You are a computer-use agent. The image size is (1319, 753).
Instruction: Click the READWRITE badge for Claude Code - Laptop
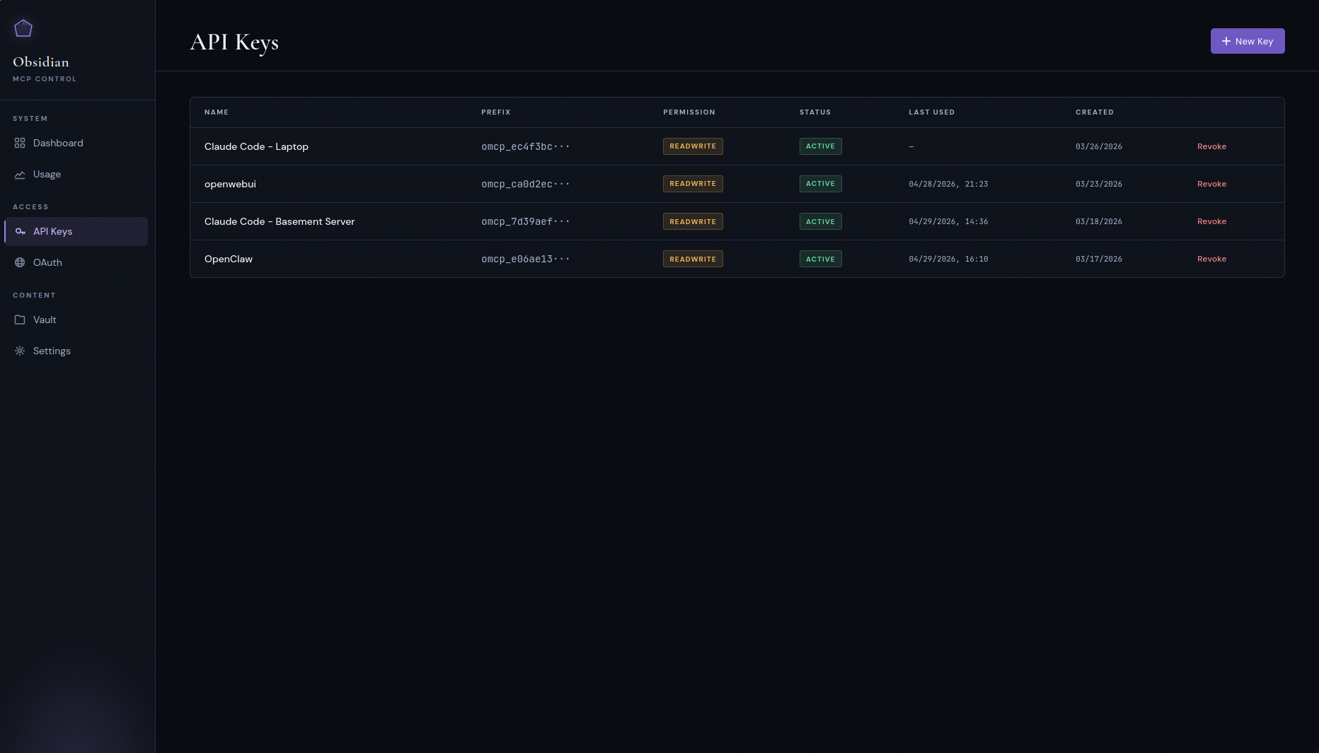(x=693, y=146)
